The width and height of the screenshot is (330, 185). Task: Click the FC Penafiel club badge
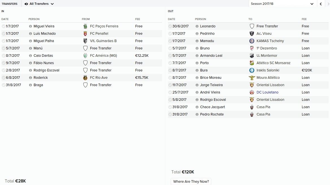[85, 34]
